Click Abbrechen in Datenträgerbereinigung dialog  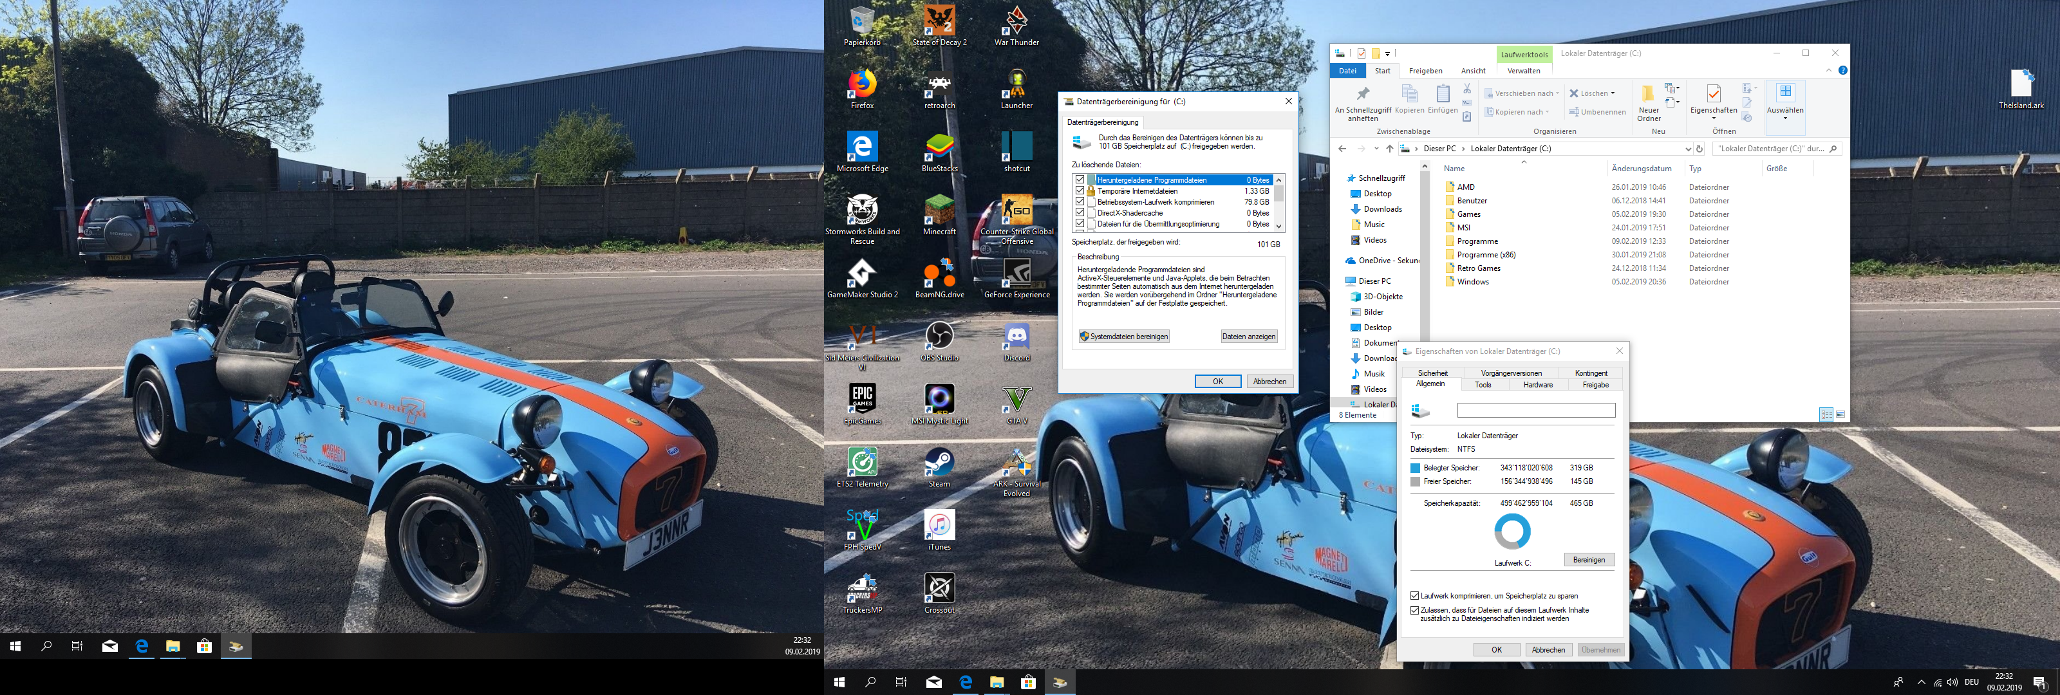click(1269, 382)
